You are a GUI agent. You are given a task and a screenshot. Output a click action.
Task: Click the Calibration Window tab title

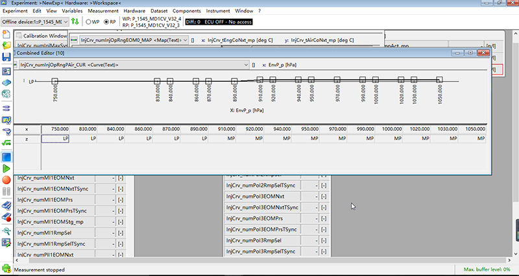(x=45, y=36)
